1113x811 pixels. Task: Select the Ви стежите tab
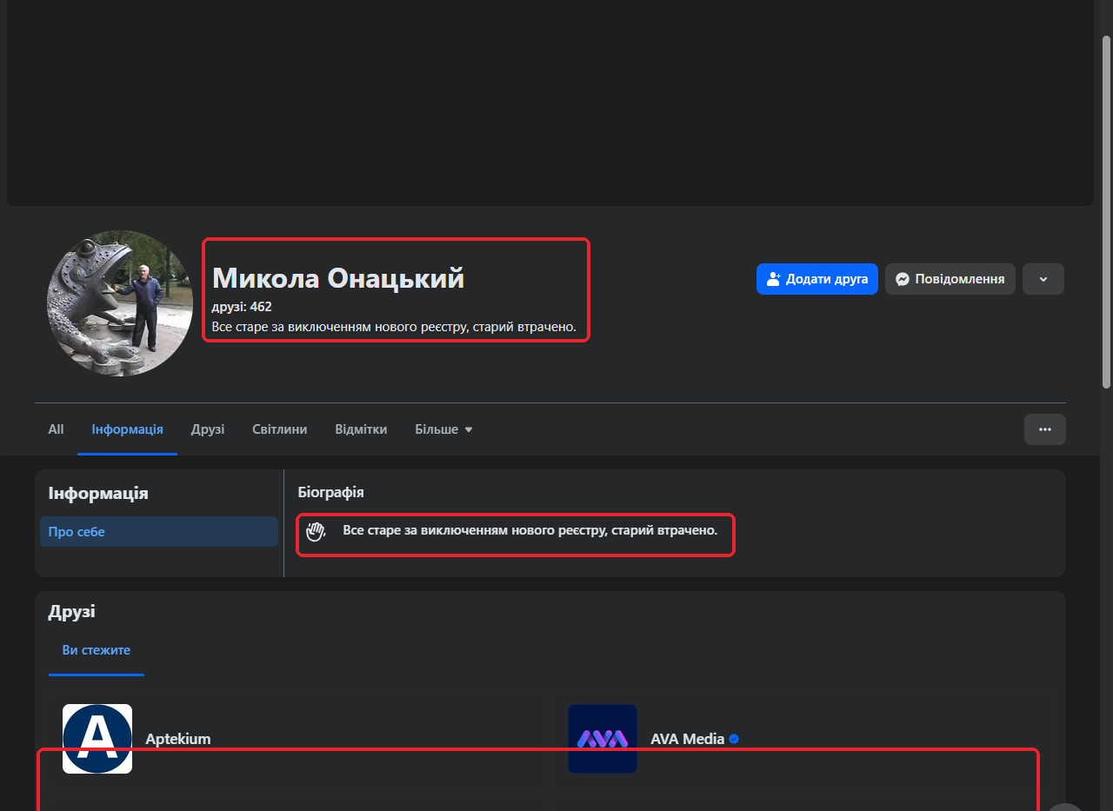pyautogui.click(x=97, y=650)
